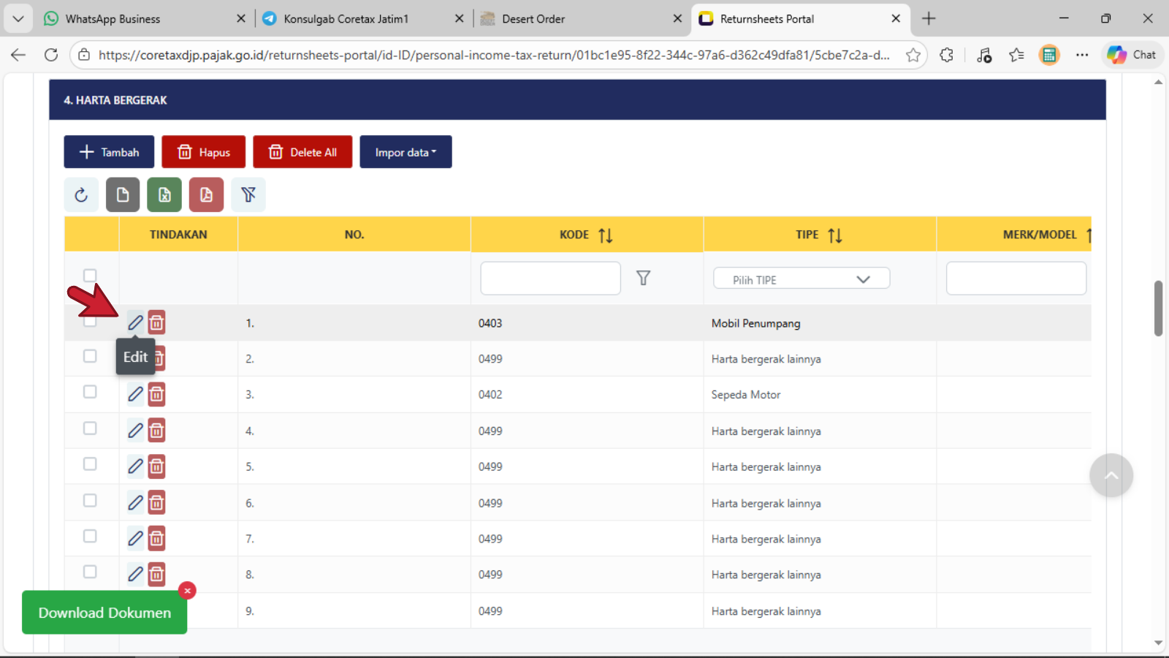
Task: Open the Pilih TIPE dropdown
Action: (x=801, y=279)
